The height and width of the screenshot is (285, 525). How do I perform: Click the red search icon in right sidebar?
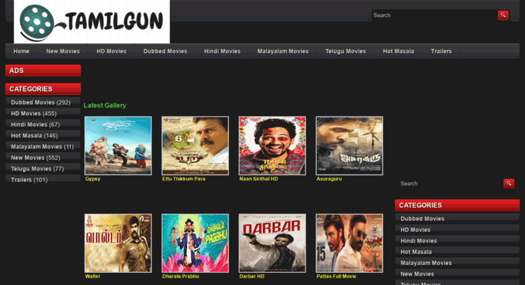point(509,183)
